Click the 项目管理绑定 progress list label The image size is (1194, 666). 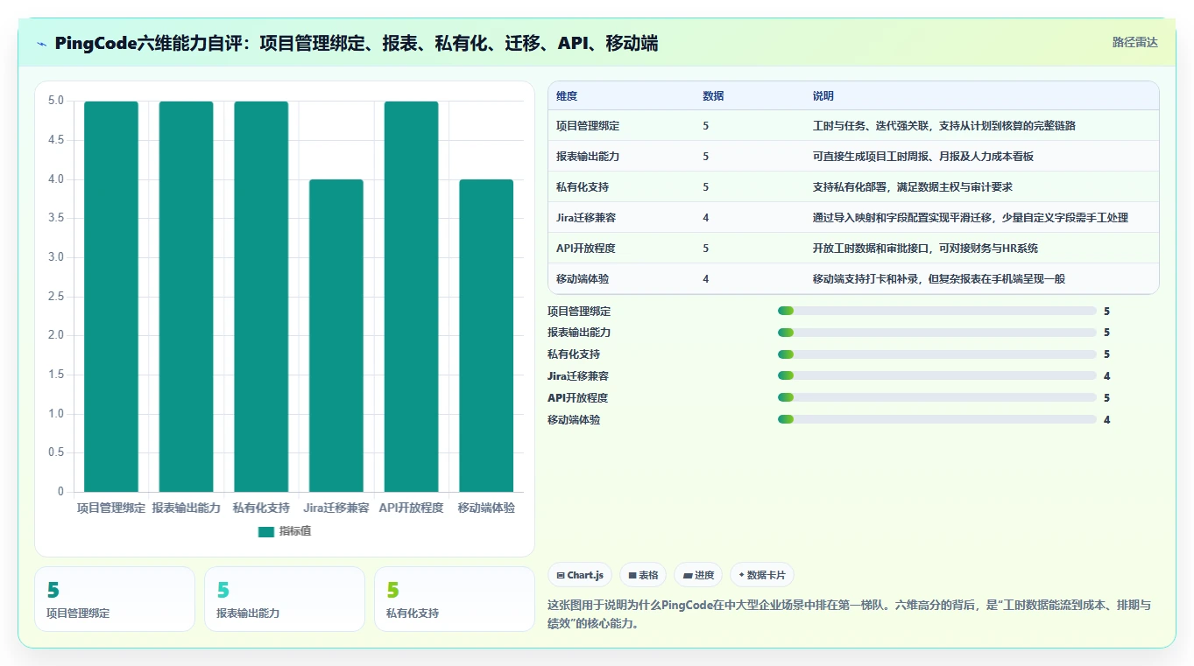(x=579, y=312)
